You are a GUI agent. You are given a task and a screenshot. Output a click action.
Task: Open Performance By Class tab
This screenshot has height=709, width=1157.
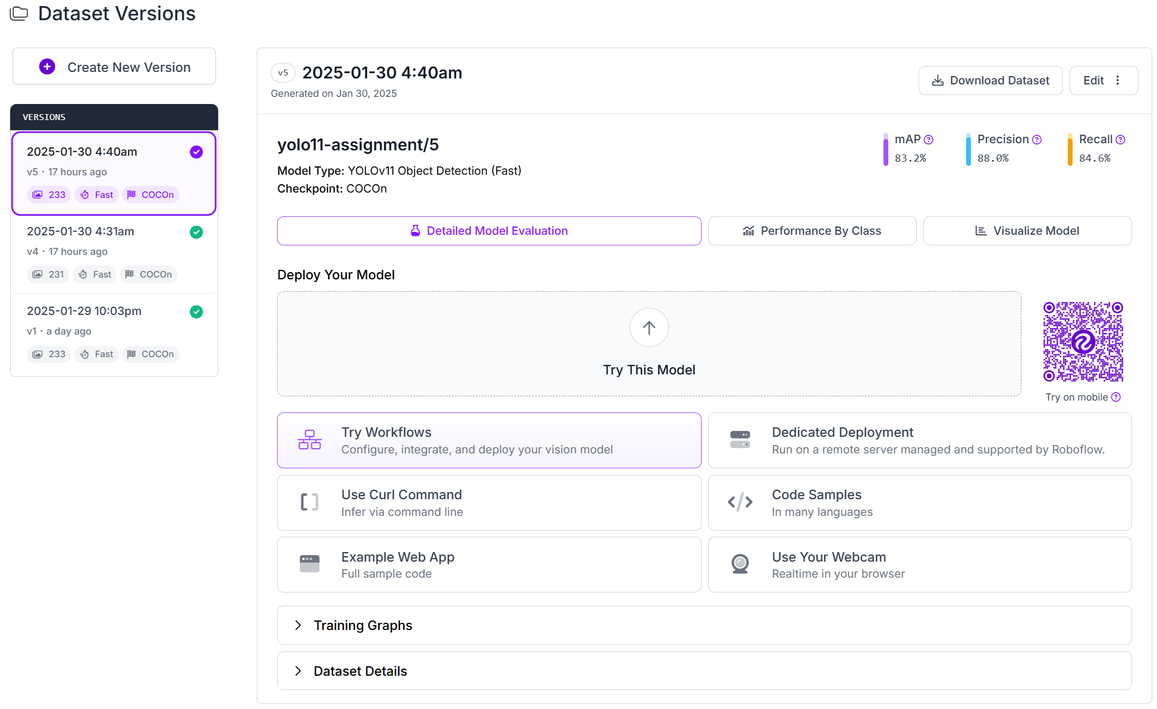tap(812, 231)
